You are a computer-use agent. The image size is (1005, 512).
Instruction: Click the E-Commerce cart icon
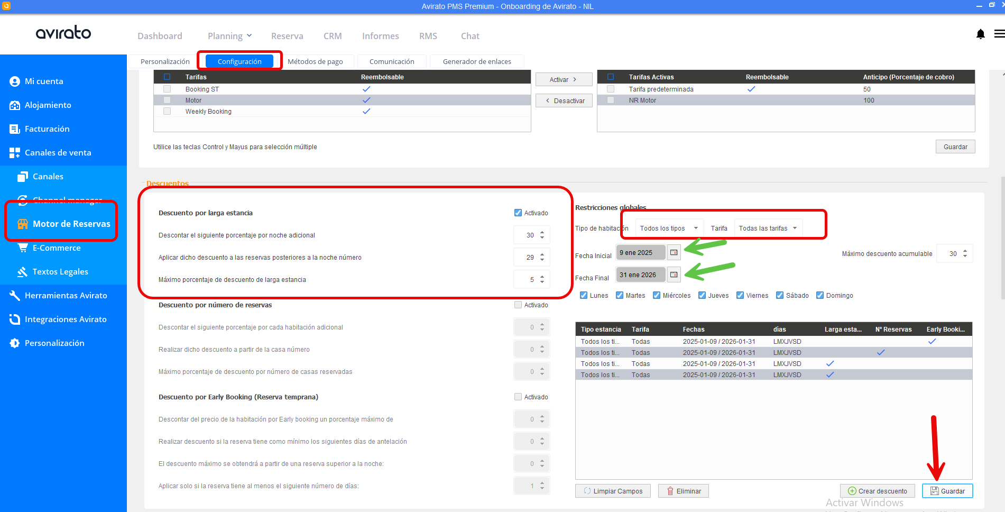pos(23,248)
